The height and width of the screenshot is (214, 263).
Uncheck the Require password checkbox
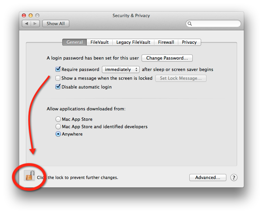[x=58, y=69]
